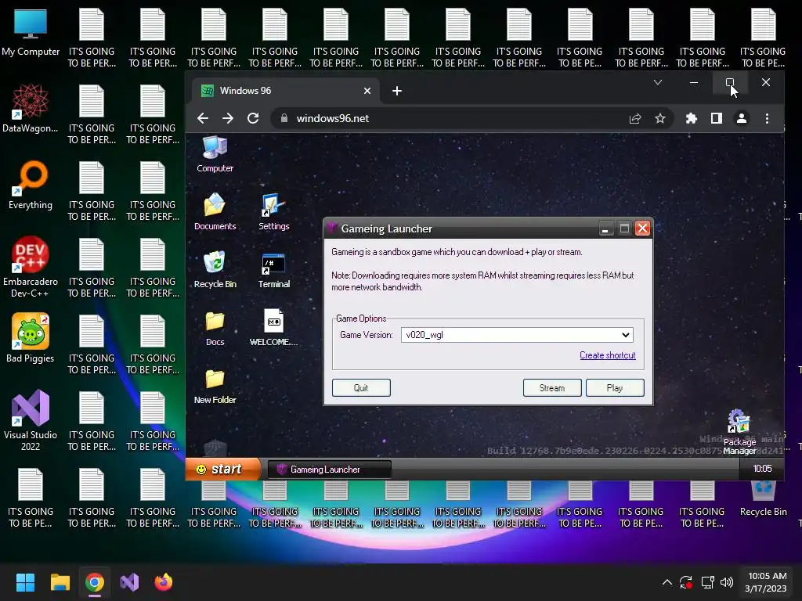This screenshot has width=802, height=601.
Task: Open volume control tray icon
Action: click(726, 582)
